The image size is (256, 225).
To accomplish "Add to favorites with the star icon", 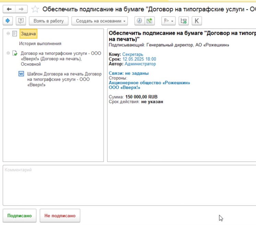I will coord(35,9).
